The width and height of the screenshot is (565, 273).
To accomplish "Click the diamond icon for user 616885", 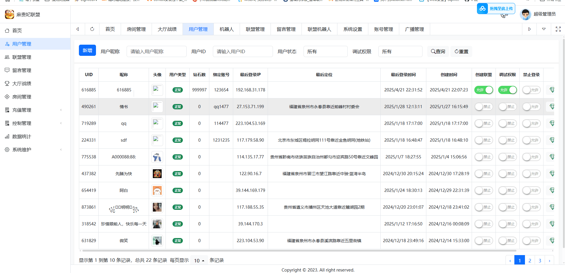I will (x=552, y=90).
